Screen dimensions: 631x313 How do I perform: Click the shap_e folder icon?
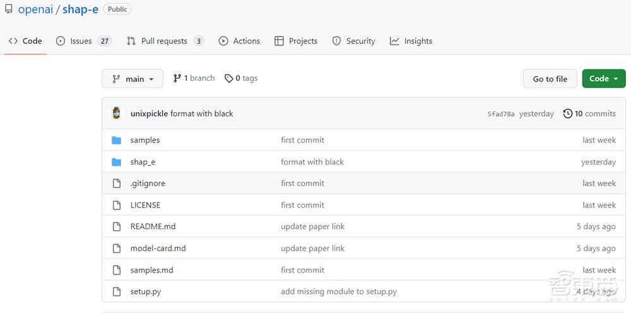[x=116, y=162]
